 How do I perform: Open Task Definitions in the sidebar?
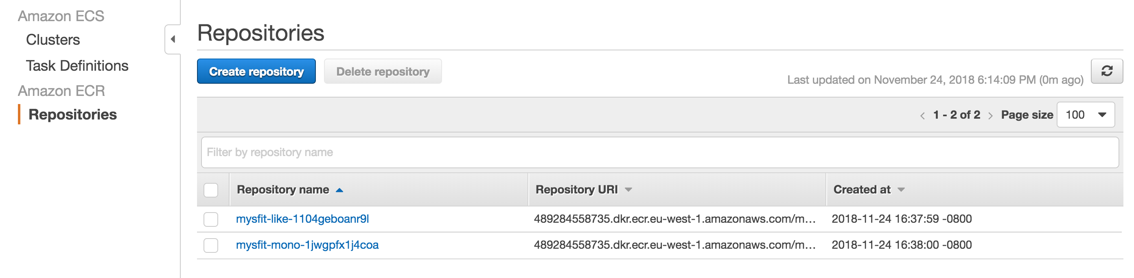pos(77,65)
